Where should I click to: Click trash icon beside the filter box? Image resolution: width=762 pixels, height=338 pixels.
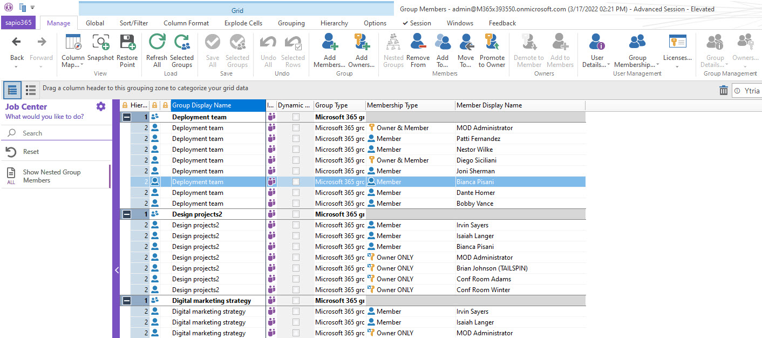pyautogui.click(x=724, y=91)
